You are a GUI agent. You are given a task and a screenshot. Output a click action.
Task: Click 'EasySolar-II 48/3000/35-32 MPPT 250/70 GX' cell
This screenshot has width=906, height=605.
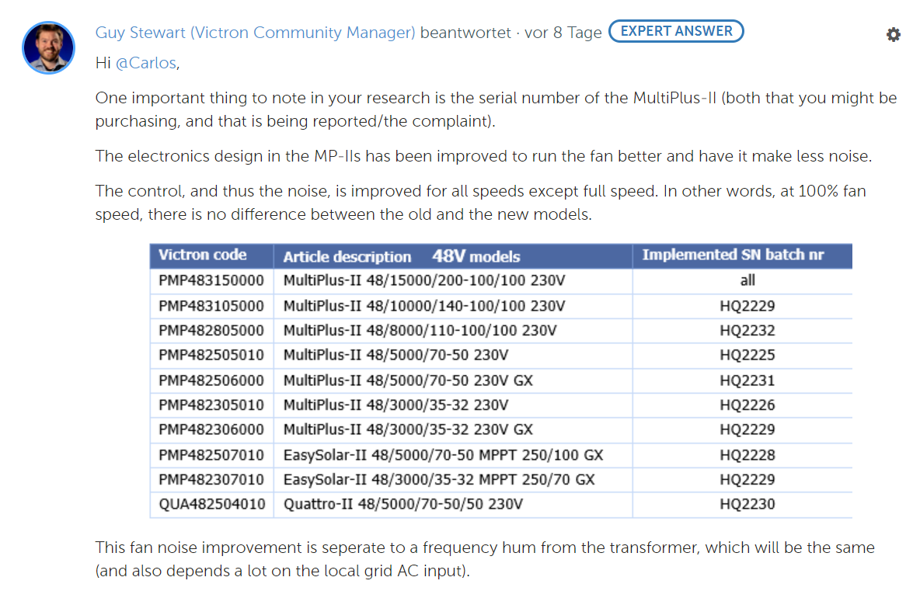[439, 480]
